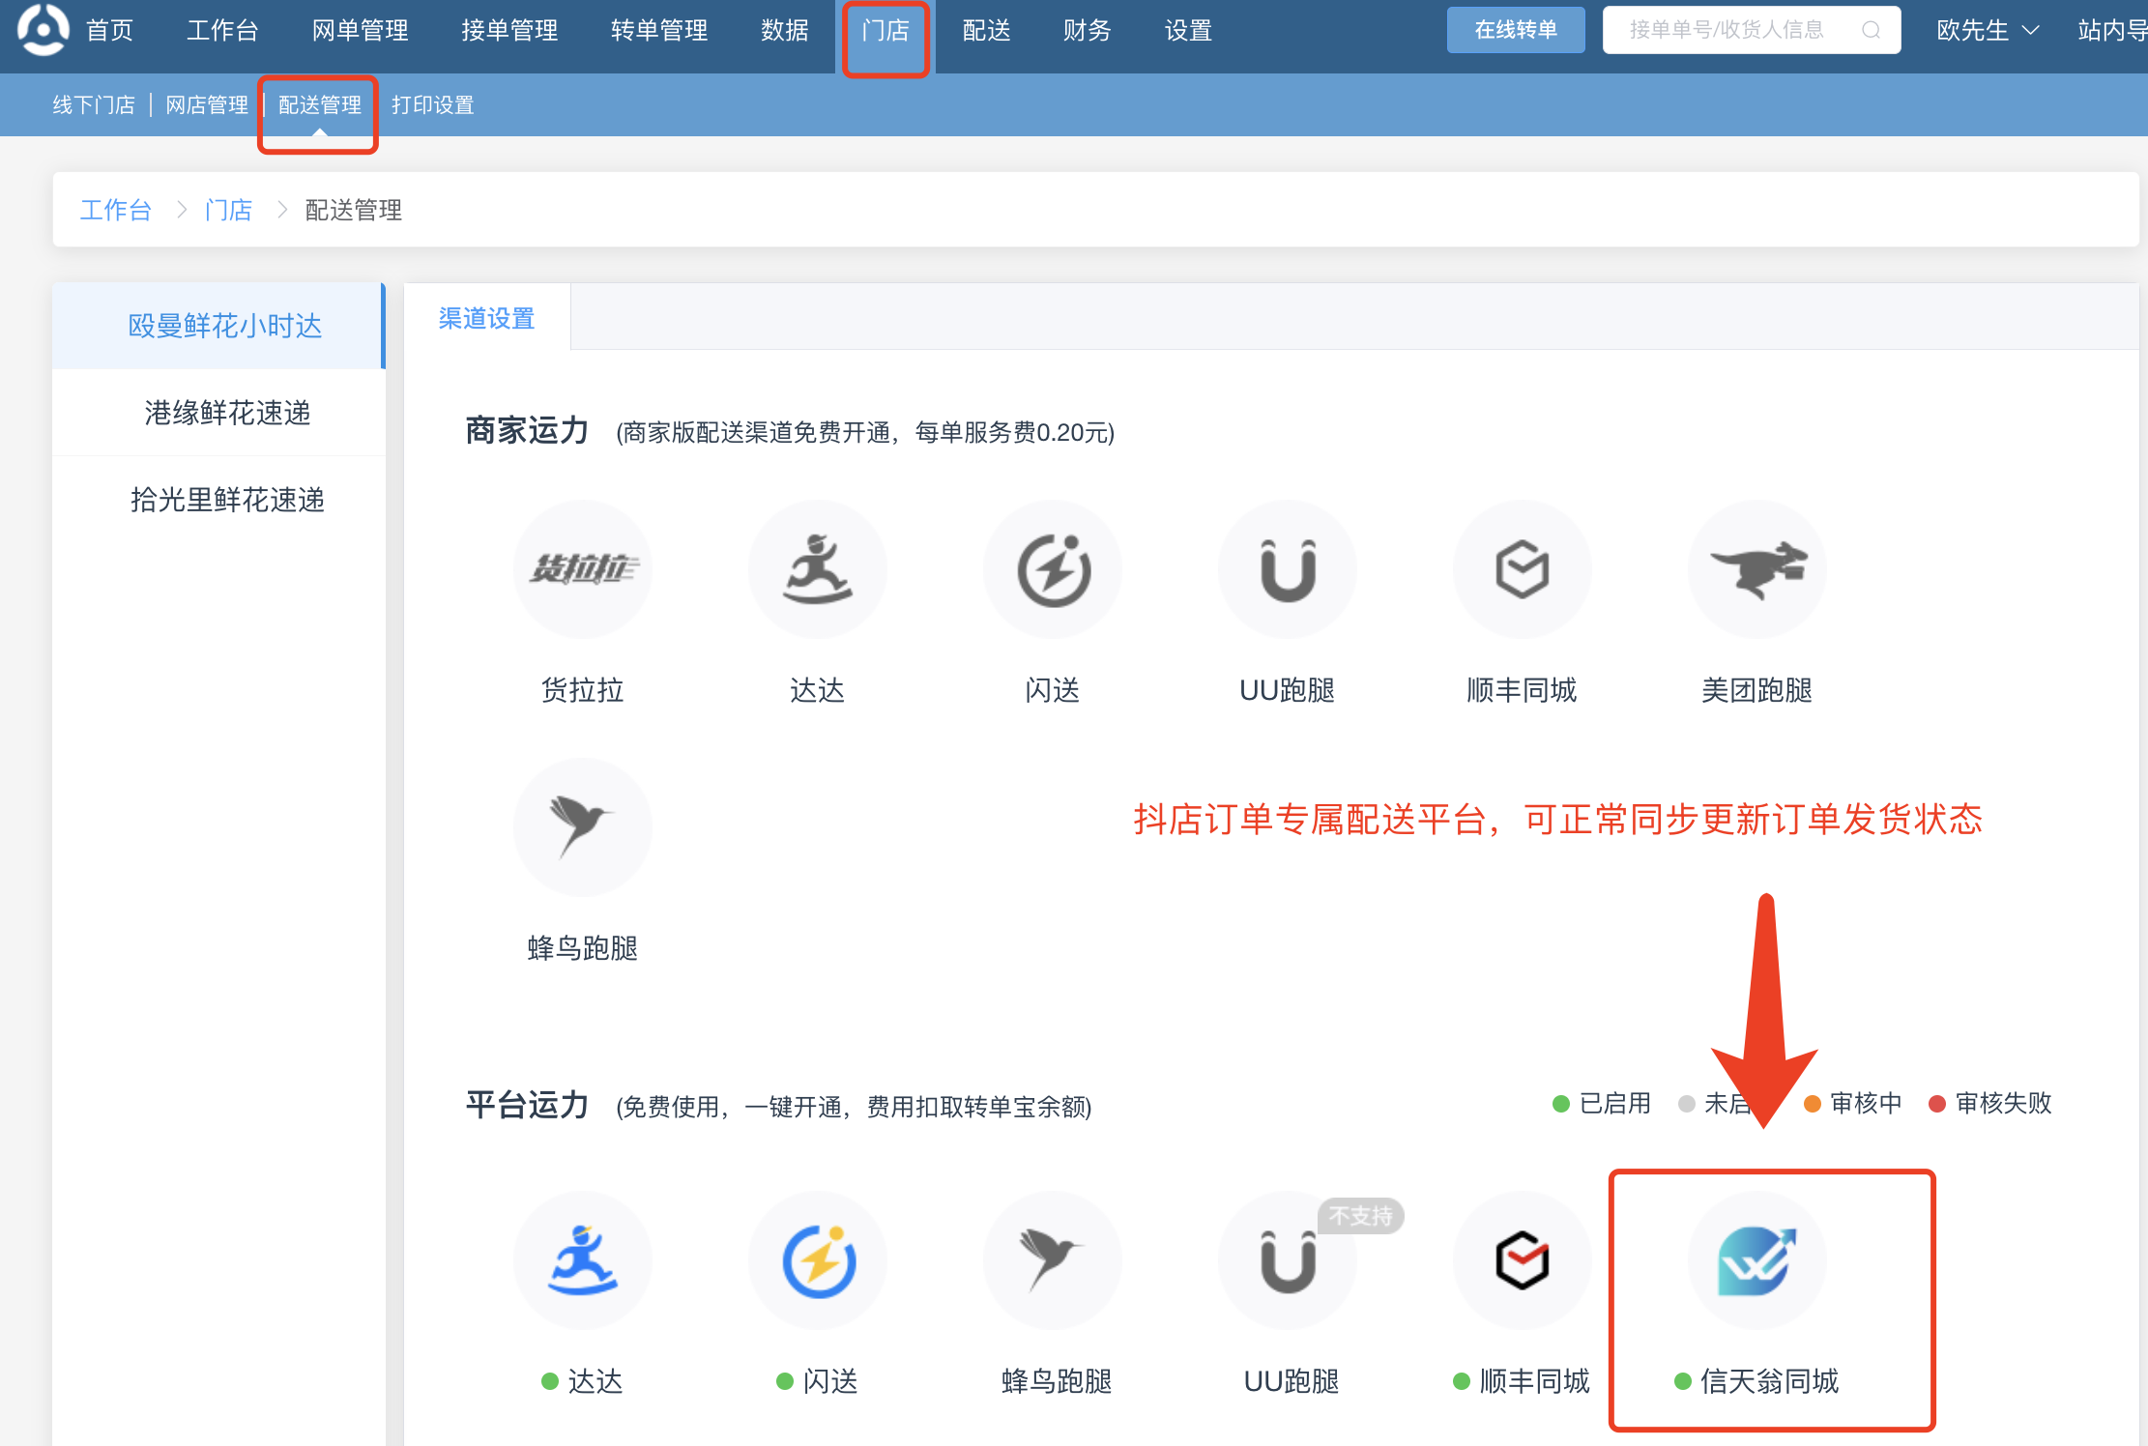Open the 设置 menu
The image size is (2148, 1446).
coord(1188,30)
